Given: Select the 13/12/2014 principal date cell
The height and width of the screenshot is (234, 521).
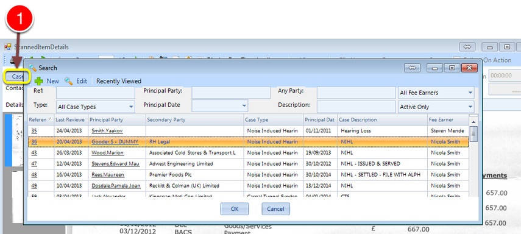Looking at the screenshot, I should pyautogui.click(x=321, y=186).
